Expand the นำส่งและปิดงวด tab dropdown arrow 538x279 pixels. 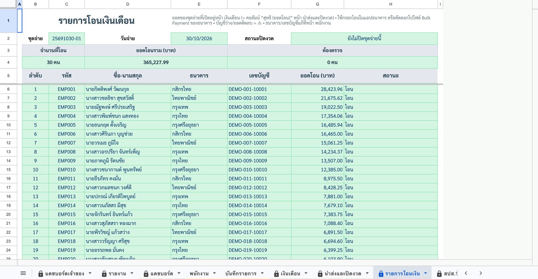pos(367,273)
